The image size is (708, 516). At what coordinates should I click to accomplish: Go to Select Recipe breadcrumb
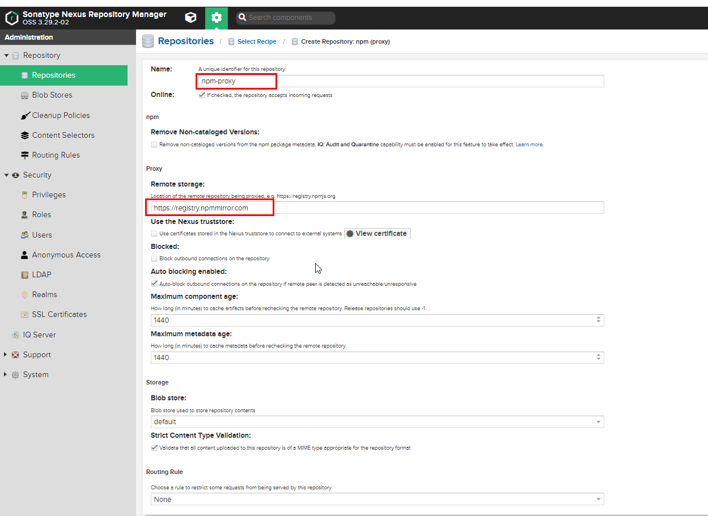(257, 41)
